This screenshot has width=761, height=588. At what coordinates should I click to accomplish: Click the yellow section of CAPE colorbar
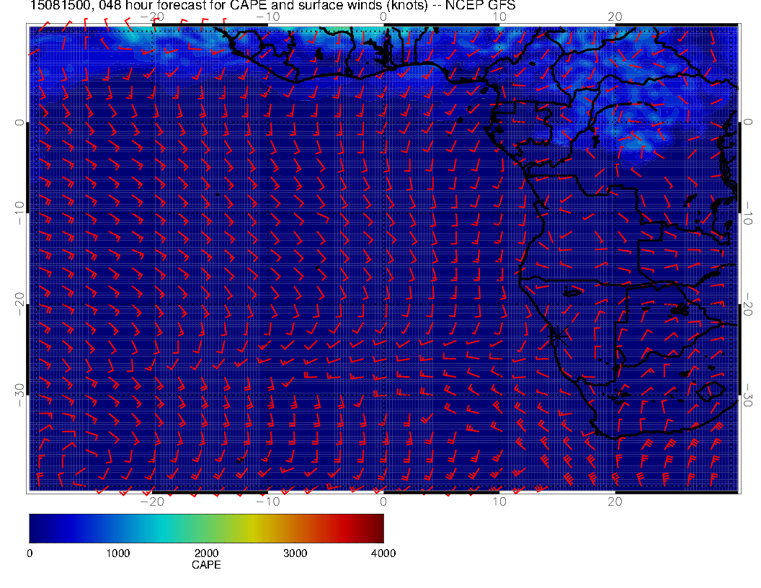[x=252, y=528]
